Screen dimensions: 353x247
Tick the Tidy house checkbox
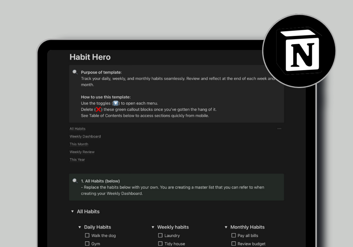[160, 243]
